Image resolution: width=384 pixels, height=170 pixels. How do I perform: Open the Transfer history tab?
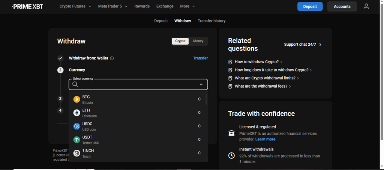[x=211, y=21]
